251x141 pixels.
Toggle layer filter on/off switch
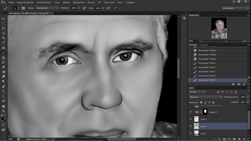[x=249, y=92]
